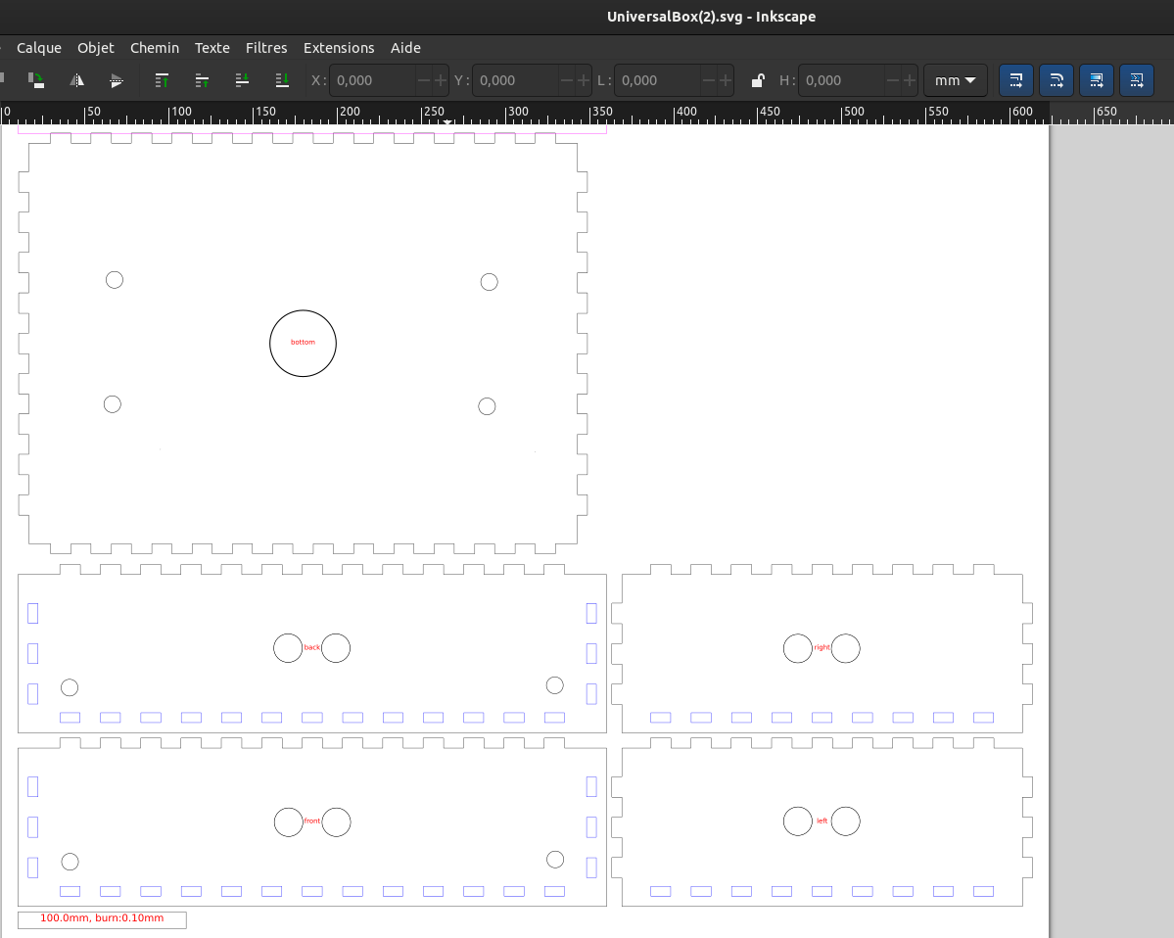Click the H height input field
1174x938 pixels.
click(841, 80)
